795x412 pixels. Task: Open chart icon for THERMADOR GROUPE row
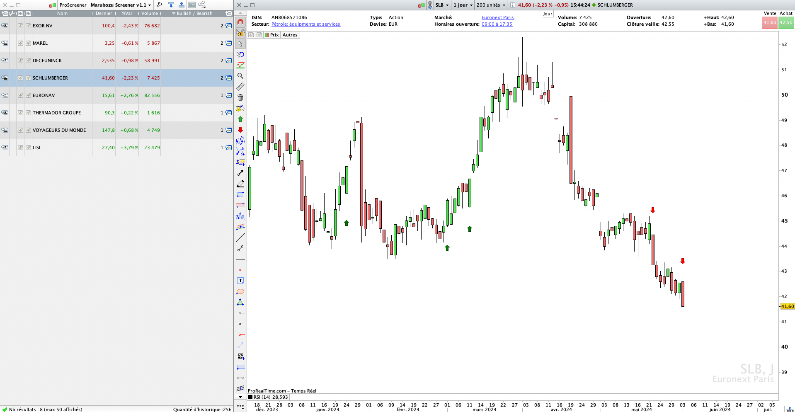point(228,113)
